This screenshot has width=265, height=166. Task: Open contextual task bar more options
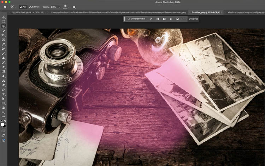[184, 19]
